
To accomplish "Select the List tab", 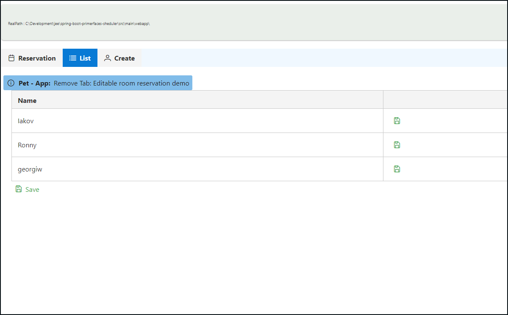I will 80,58.
